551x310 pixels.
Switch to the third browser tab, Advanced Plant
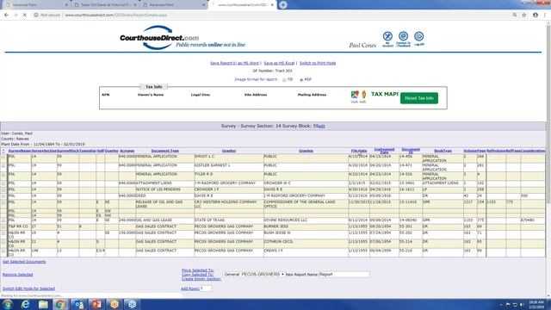tap(174, 5)
